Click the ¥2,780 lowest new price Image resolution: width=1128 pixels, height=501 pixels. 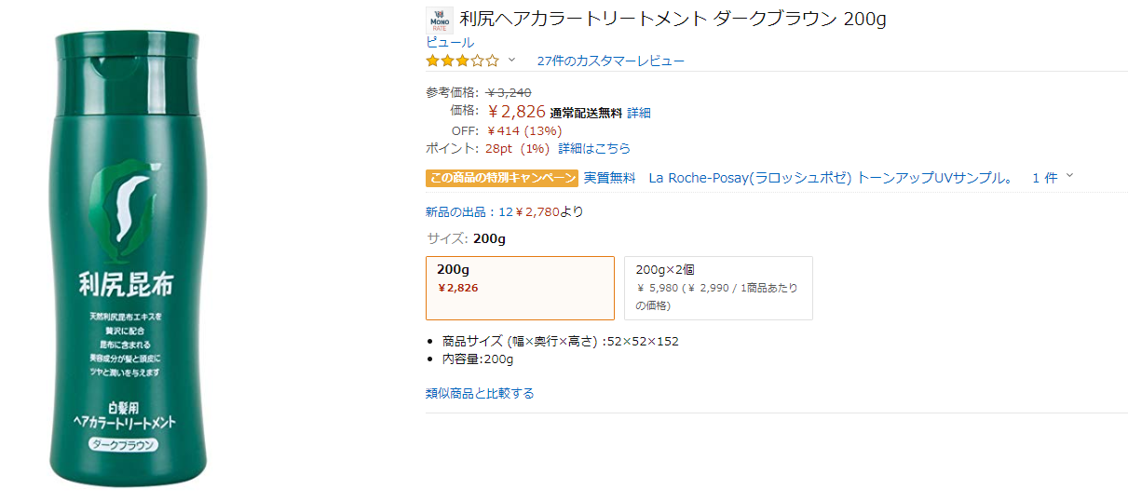[x=537, y=211]
